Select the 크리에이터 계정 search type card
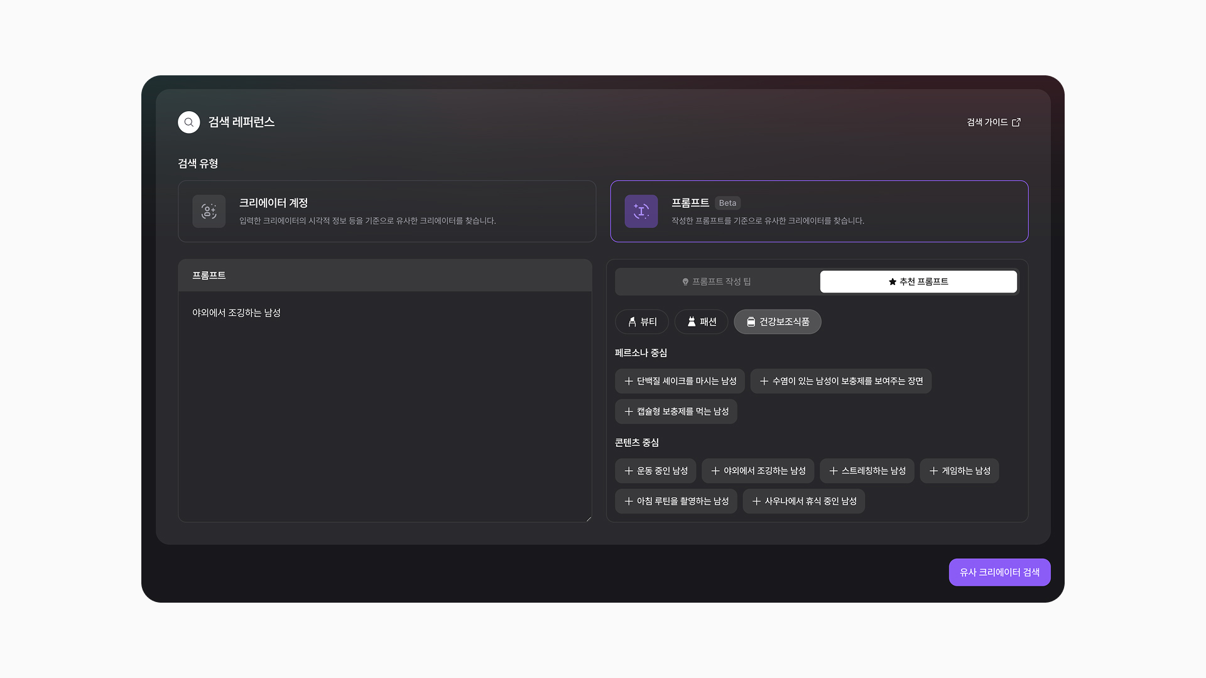This screenshot has height=678, width=1206. [386, 212]
